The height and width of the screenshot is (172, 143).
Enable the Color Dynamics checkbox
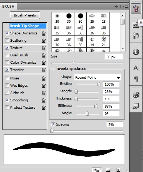pos(7,63)
